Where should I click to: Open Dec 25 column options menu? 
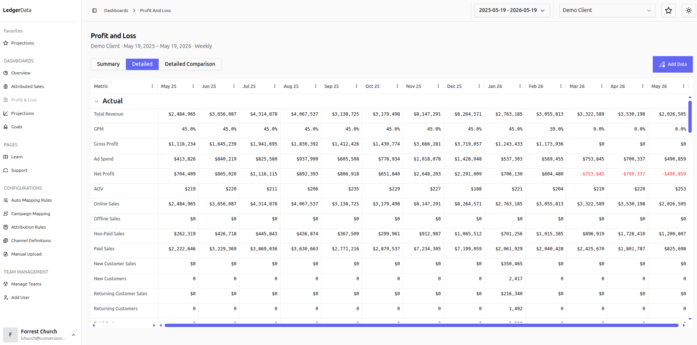click(479, 86)
